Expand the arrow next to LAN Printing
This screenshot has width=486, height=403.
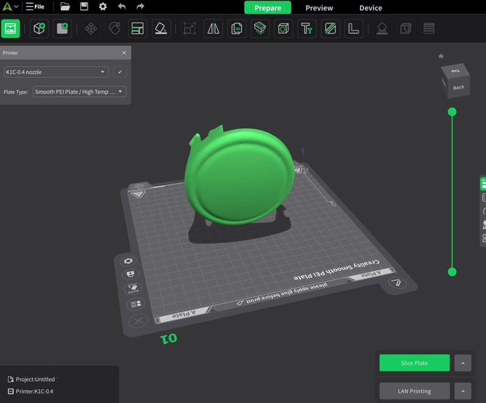[x=462, y=391]
